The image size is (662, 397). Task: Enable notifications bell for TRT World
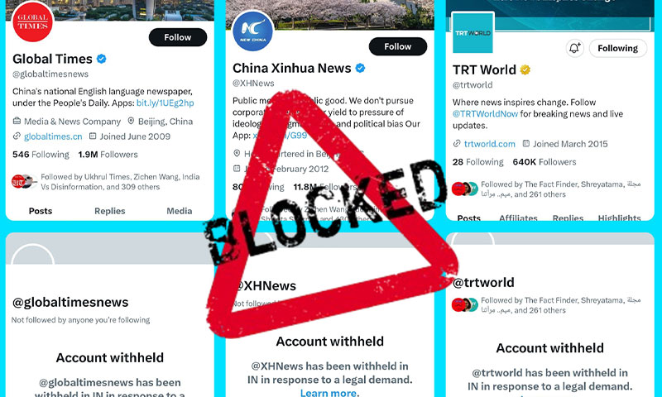tap(574, 48)
